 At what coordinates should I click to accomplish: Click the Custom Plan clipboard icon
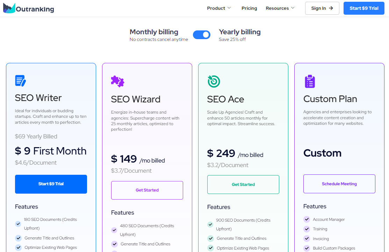pyautogui.click(x=310, y=81)
